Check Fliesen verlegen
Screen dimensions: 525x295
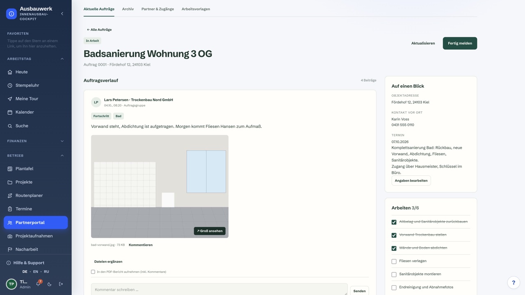tap(394, 261)
